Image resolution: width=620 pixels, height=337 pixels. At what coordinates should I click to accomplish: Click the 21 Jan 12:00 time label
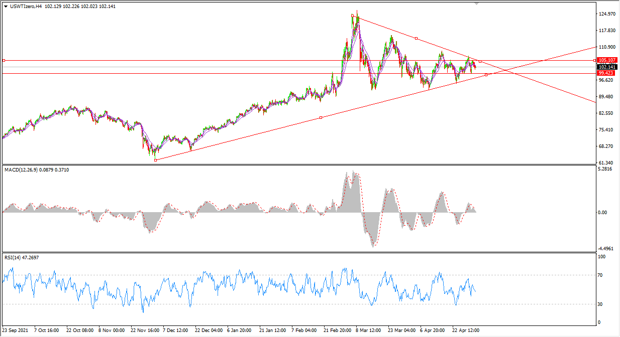[x=273, y=331]
